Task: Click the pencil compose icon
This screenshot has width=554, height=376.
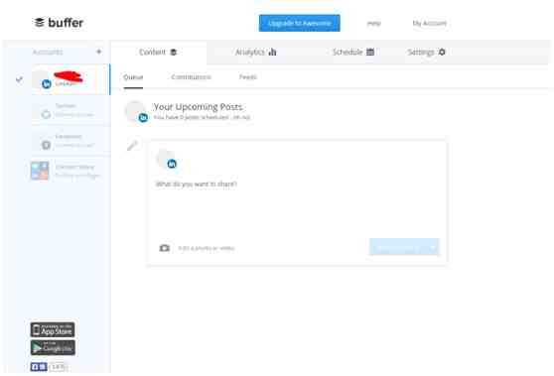Action: click(132, 145)
